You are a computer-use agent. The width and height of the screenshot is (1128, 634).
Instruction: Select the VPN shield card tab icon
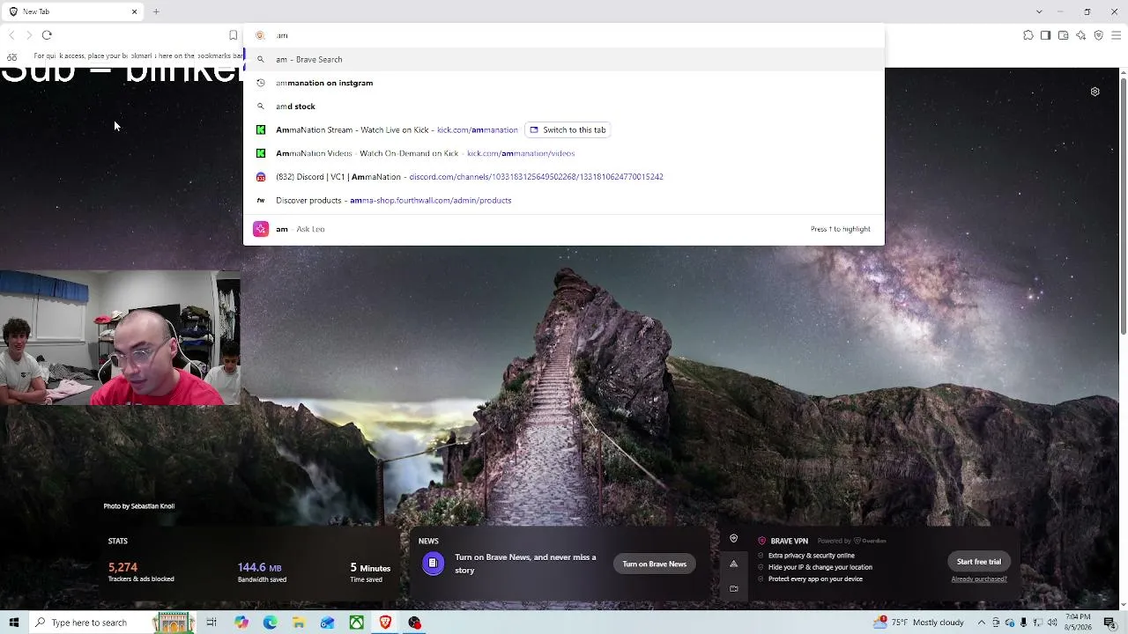click(x=733, y=539)
